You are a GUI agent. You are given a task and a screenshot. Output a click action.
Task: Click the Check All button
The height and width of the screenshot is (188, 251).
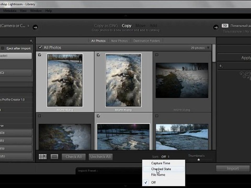(74, 157)
